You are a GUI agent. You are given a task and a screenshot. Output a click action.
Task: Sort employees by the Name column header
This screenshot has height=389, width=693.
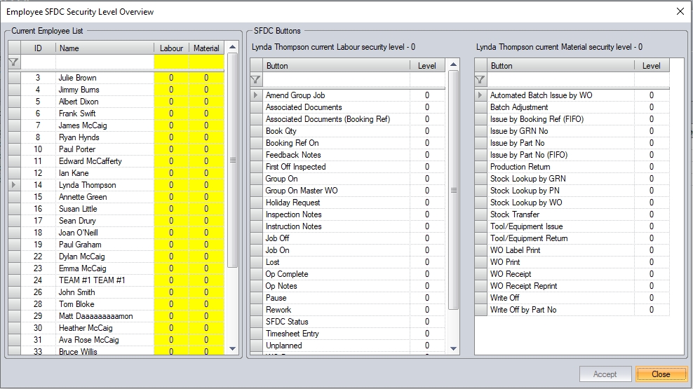pyautogui.click(x=104, y=48)
